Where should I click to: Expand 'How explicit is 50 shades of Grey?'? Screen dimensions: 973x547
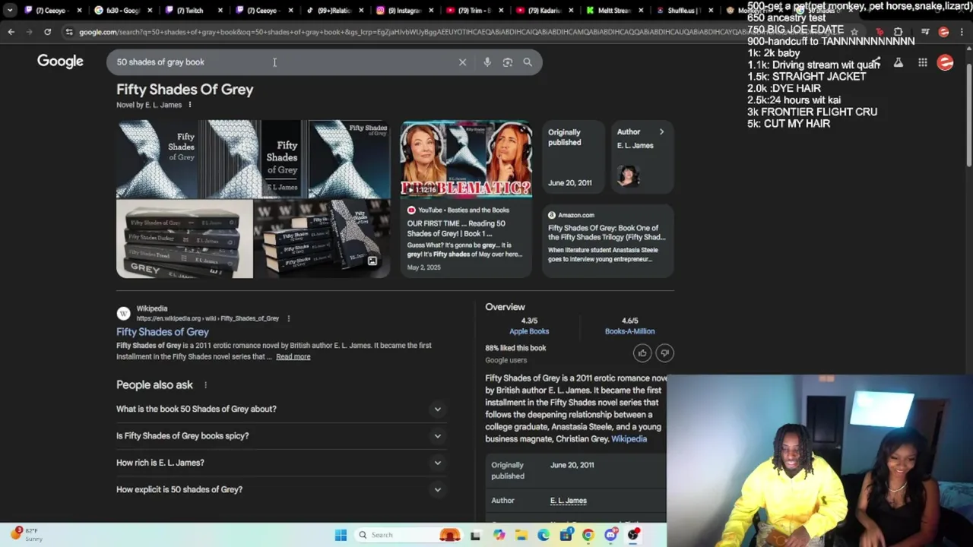point(280,489)
